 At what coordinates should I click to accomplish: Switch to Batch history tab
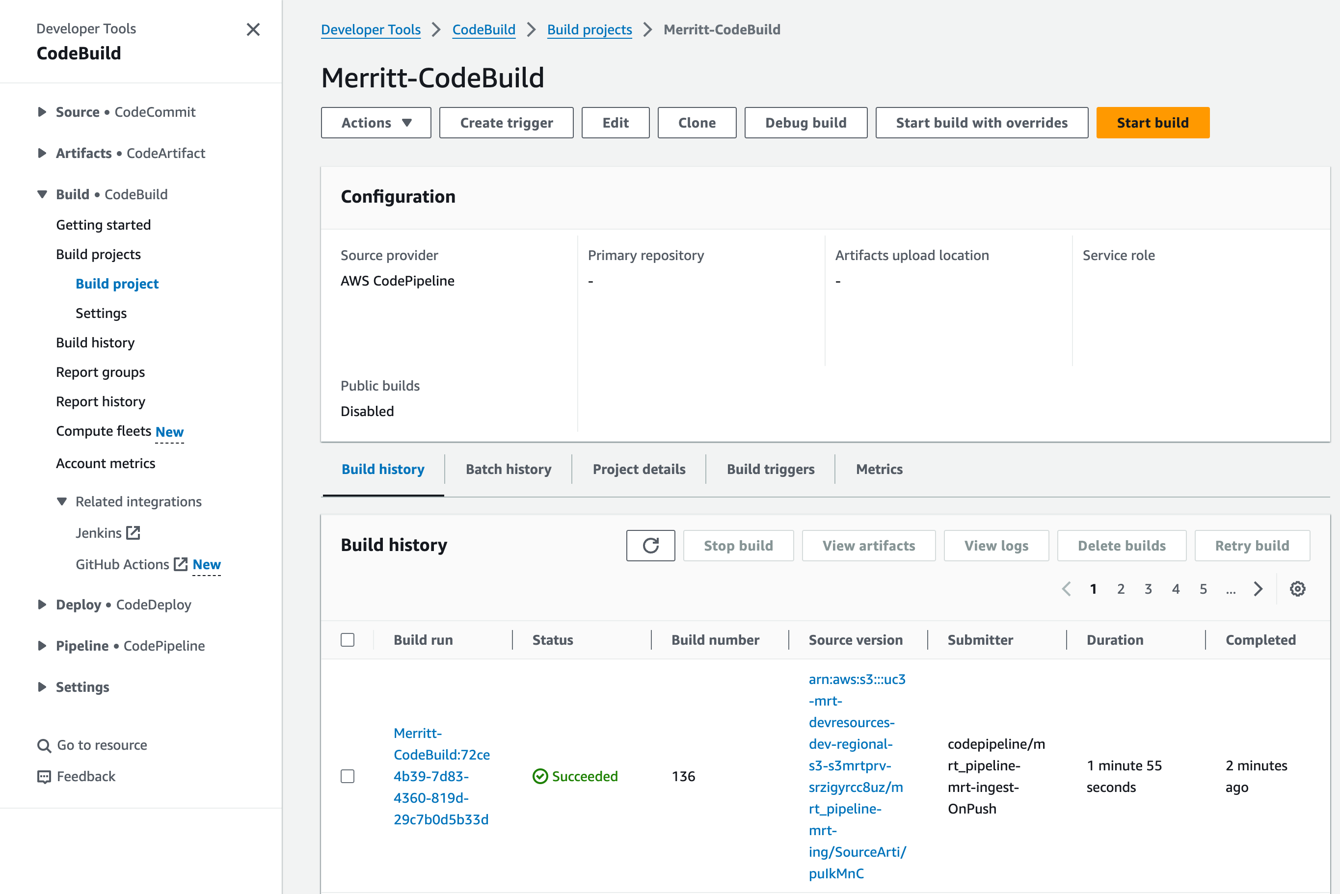tap(508, 469)
